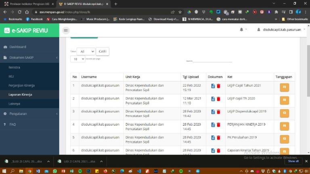The height and width of the screenshot is (174, 310).
Task: Open Tanggapan for LKjIP Dispendukcapil 2019
Action: pos(284,113)
